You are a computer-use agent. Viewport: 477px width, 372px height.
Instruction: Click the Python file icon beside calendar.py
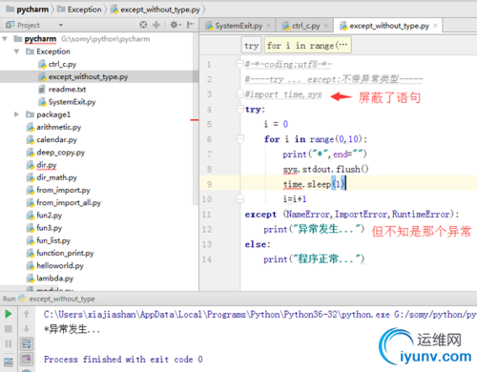click(31, 140)
